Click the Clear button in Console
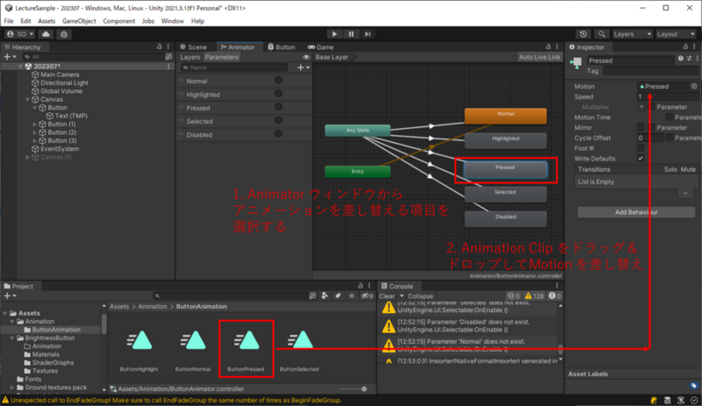This screenshot has width=702, height=406. pos(387,296)
